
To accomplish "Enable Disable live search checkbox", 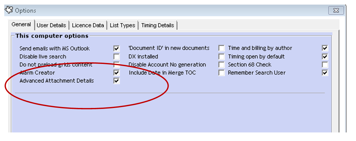I will pos(117,57).
